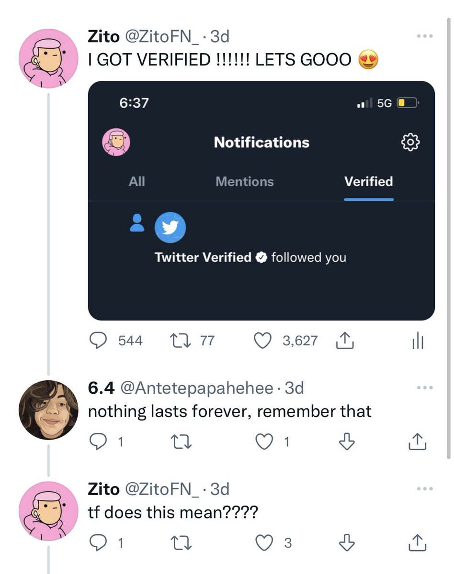The image size is (454, 574).
Task: Open more options for 6.4's reply
Action: coord(424,388)
